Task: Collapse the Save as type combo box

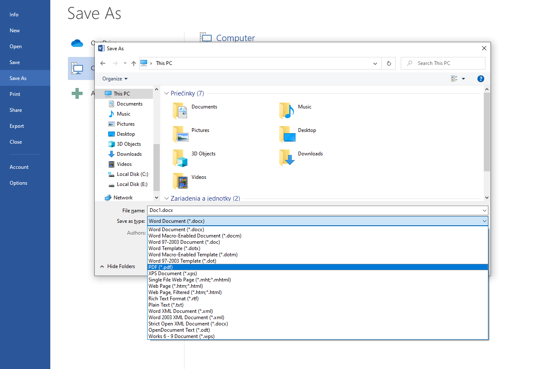Action: [485, 221]
